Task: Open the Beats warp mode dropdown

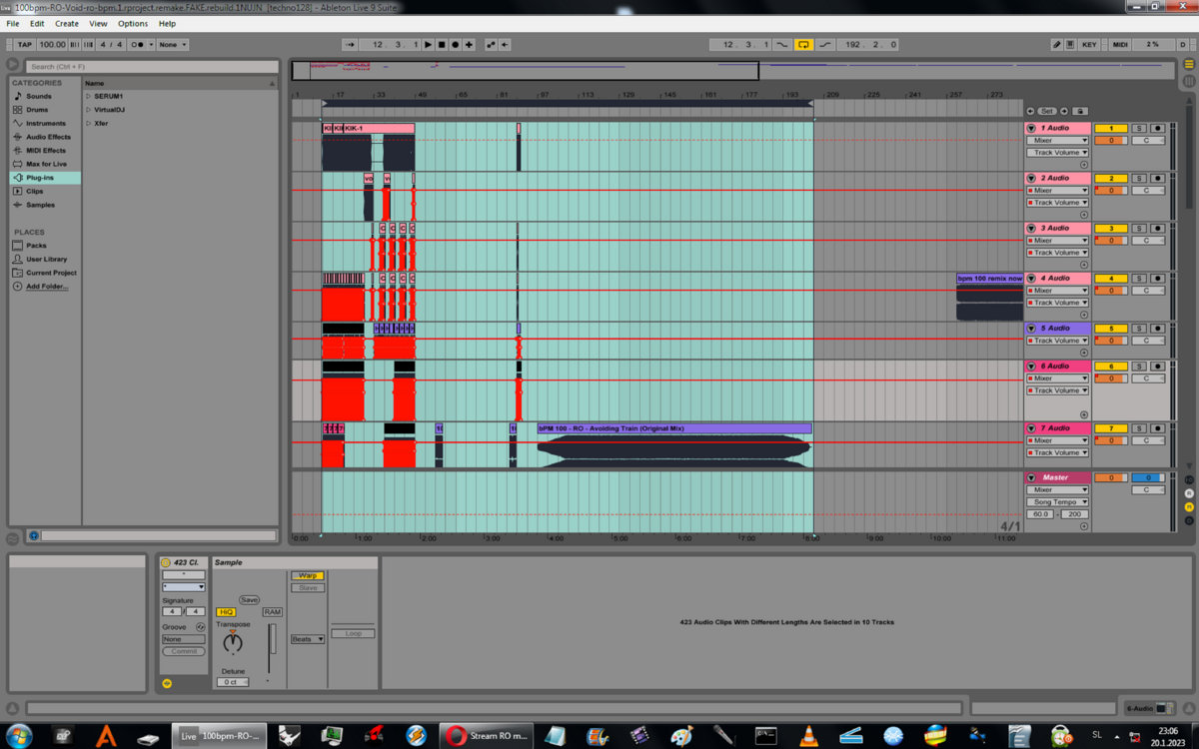Action: pos(307,639)
